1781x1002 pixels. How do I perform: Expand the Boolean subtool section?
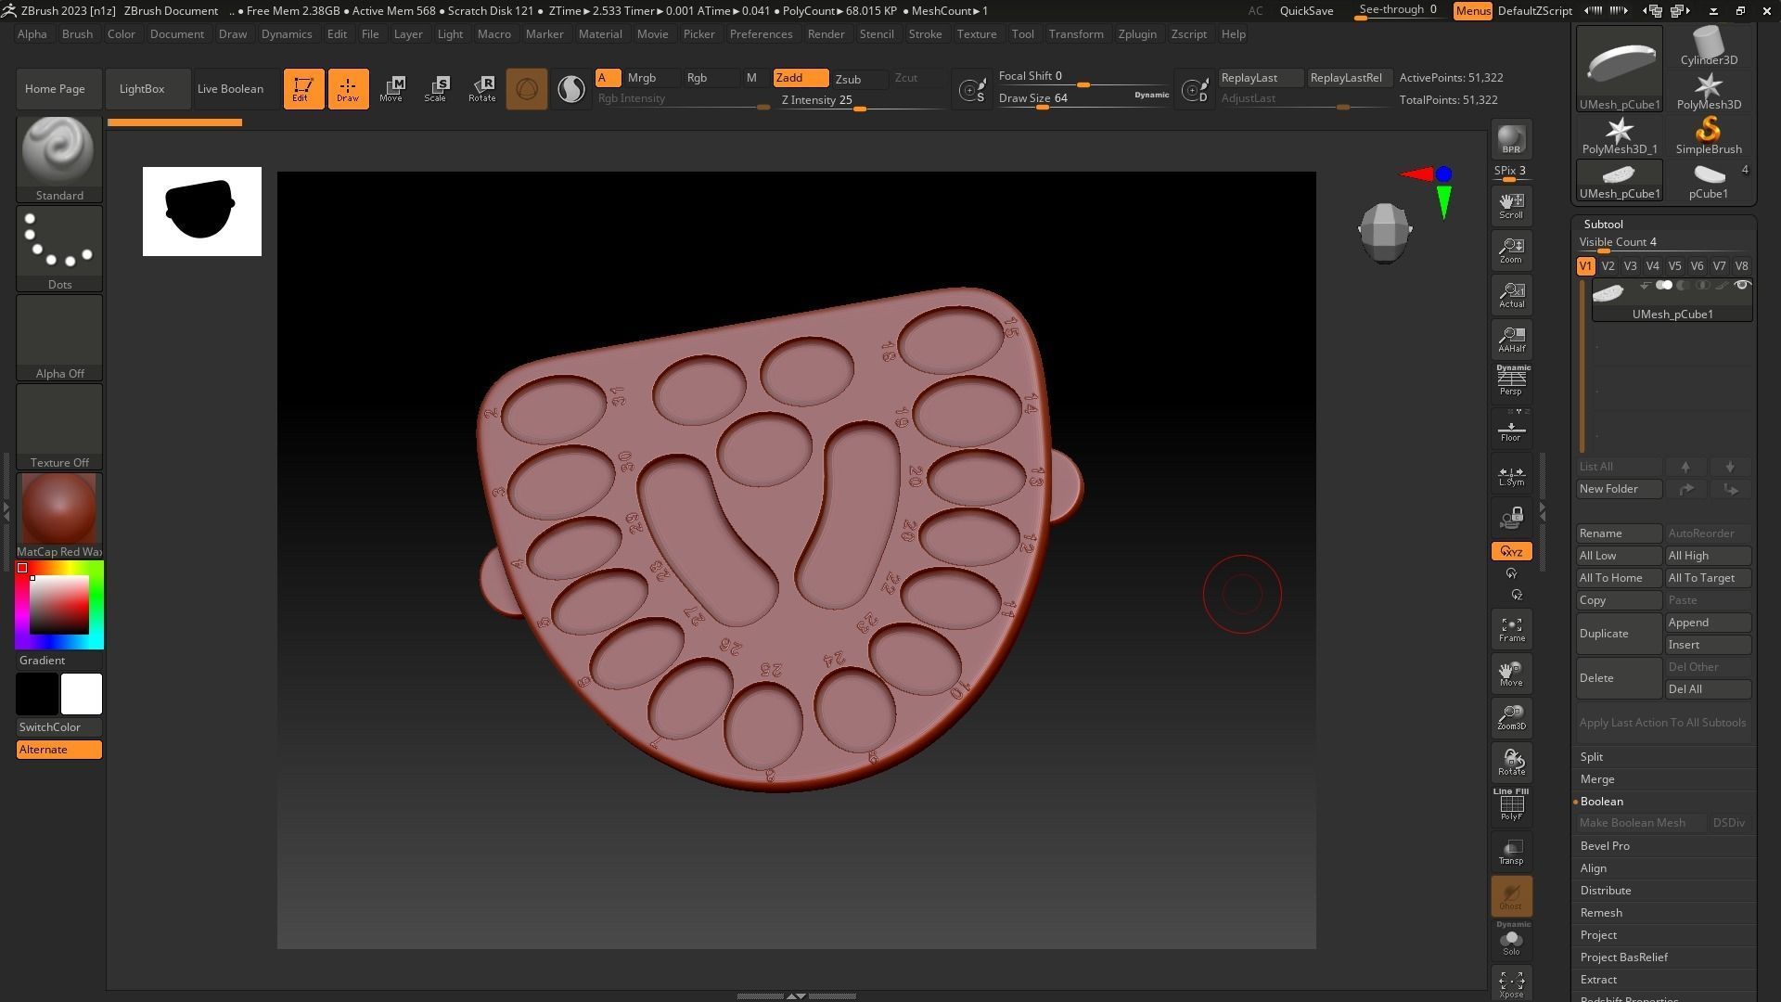coord(1602,802)
